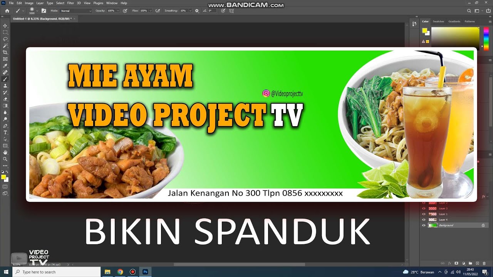493x277 pixels.
Task: Open the Filter menu
Action: (70, 3)
